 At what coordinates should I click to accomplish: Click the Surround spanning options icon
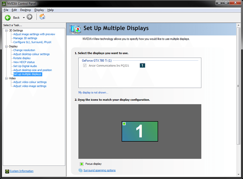tap(80, 170)
